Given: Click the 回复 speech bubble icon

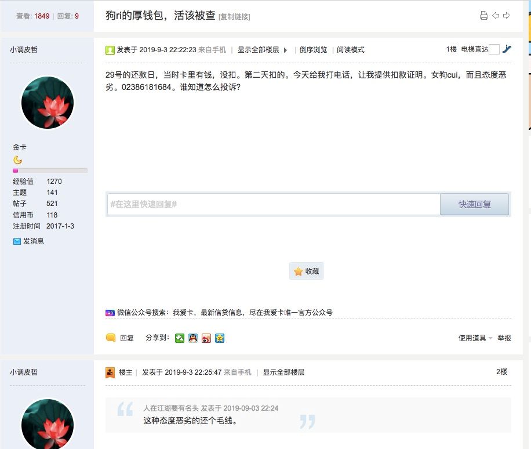Looking at the screenshot, I should (110, 338).
